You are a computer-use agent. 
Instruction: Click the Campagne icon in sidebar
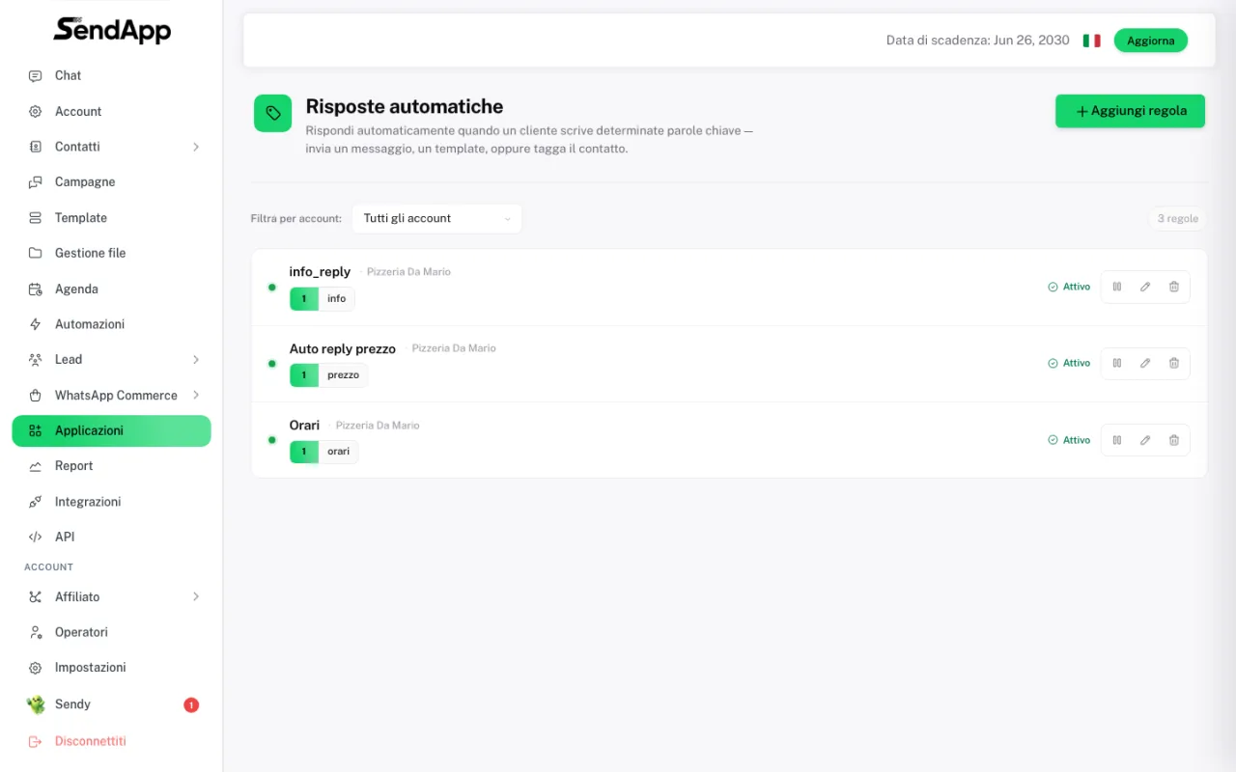(36, 181)
